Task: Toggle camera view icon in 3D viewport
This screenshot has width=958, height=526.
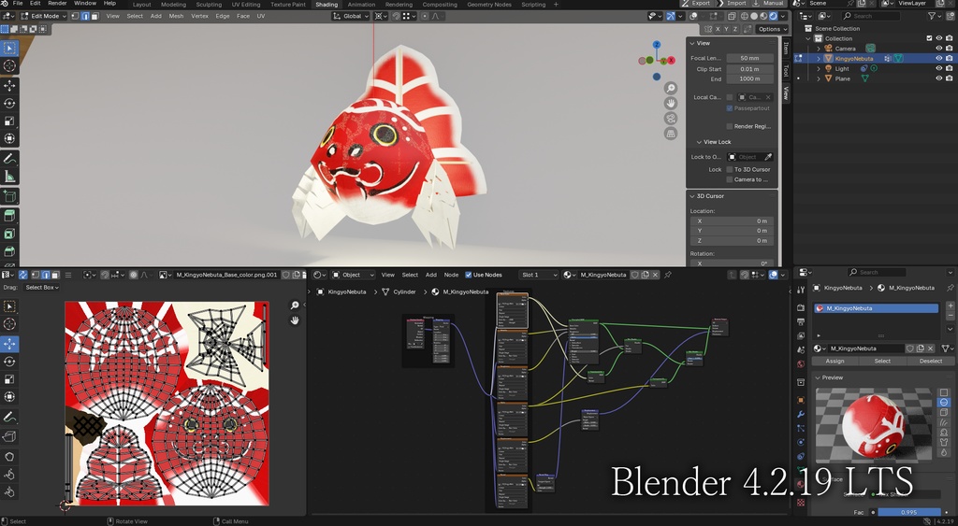Action: tap(671, 119)
